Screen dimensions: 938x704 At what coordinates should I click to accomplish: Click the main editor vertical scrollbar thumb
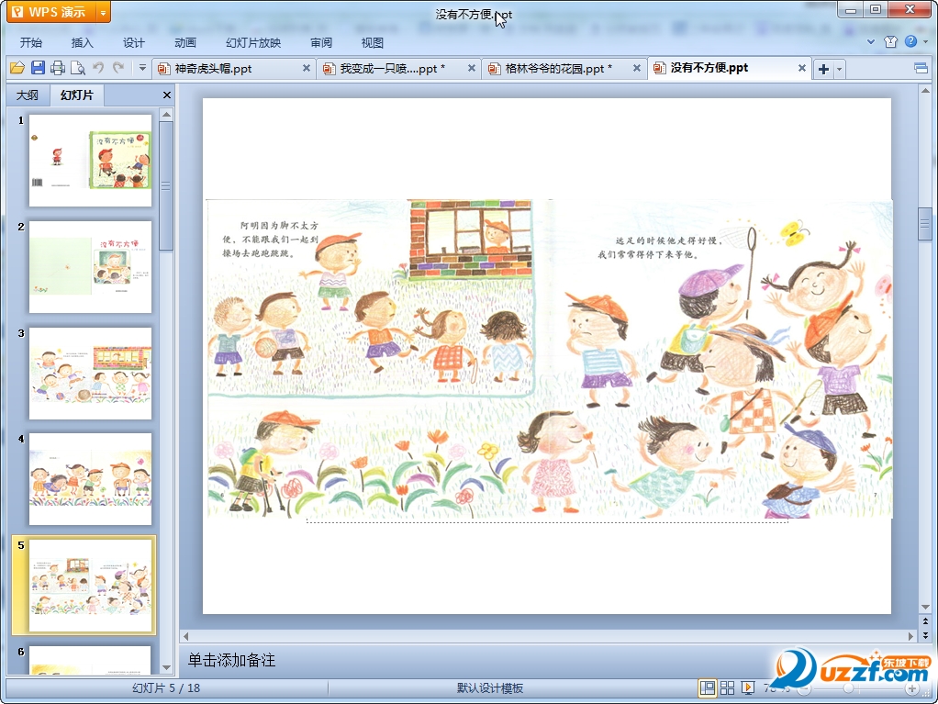tap(925, 223)
